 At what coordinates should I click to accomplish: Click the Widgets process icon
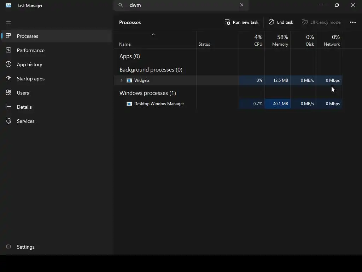click(129, 80)
